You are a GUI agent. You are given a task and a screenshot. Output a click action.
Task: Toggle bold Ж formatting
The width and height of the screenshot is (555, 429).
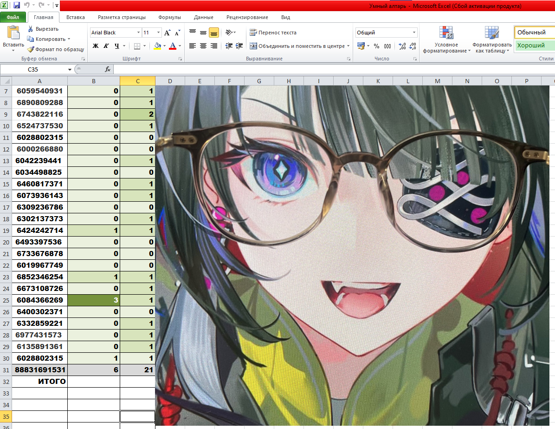96,46
